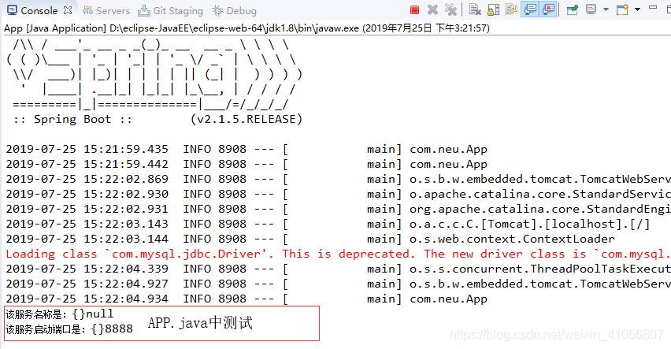Toggle Show Console When Standard Out Changes

click(530, 10)
